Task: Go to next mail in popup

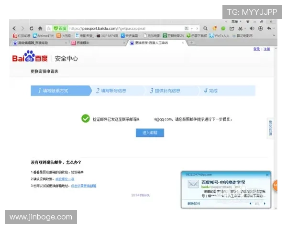Action: 265,203
